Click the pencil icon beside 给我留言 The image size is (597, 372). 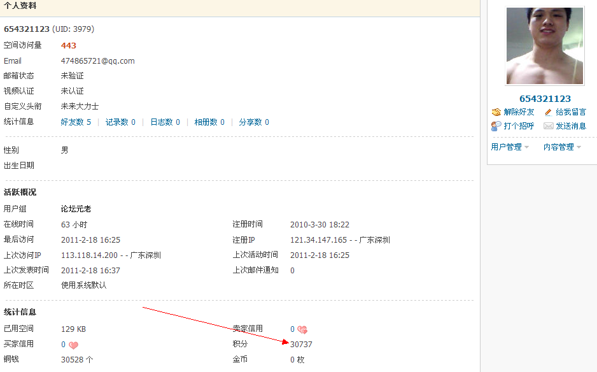tap(548, 112)
